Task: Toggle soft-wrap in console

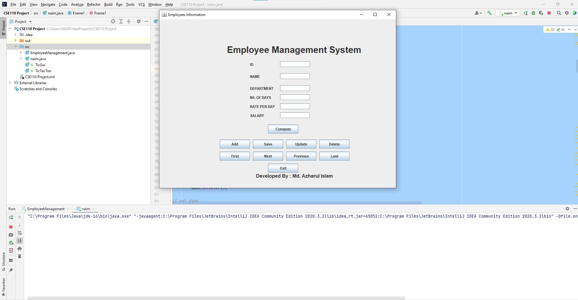Action: click(x=20, y=234)
